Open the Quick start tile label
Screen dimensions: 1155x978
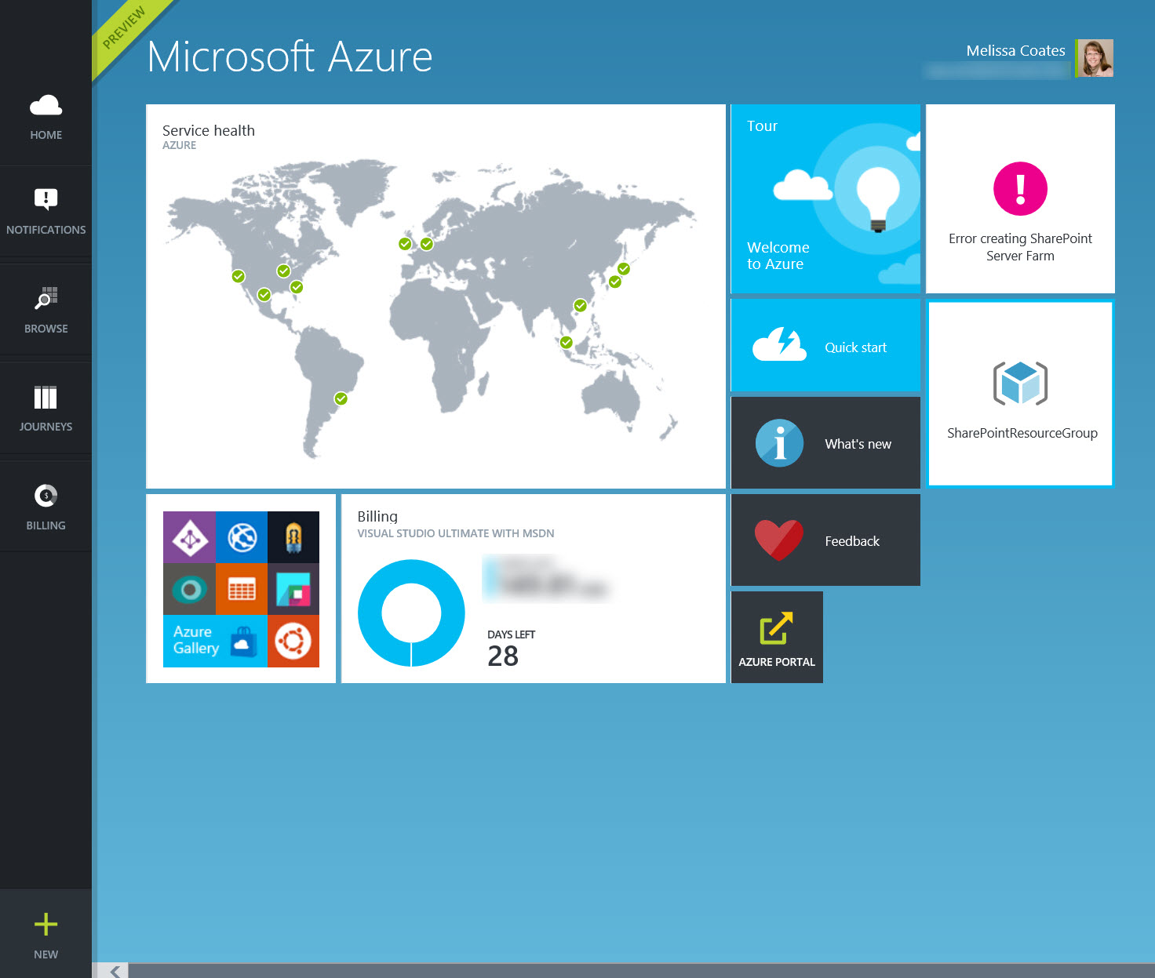tap(855, 347)
